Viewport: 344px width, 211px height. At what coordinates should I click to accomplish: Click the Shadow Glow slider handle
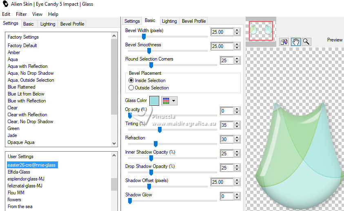click(130, 201)
